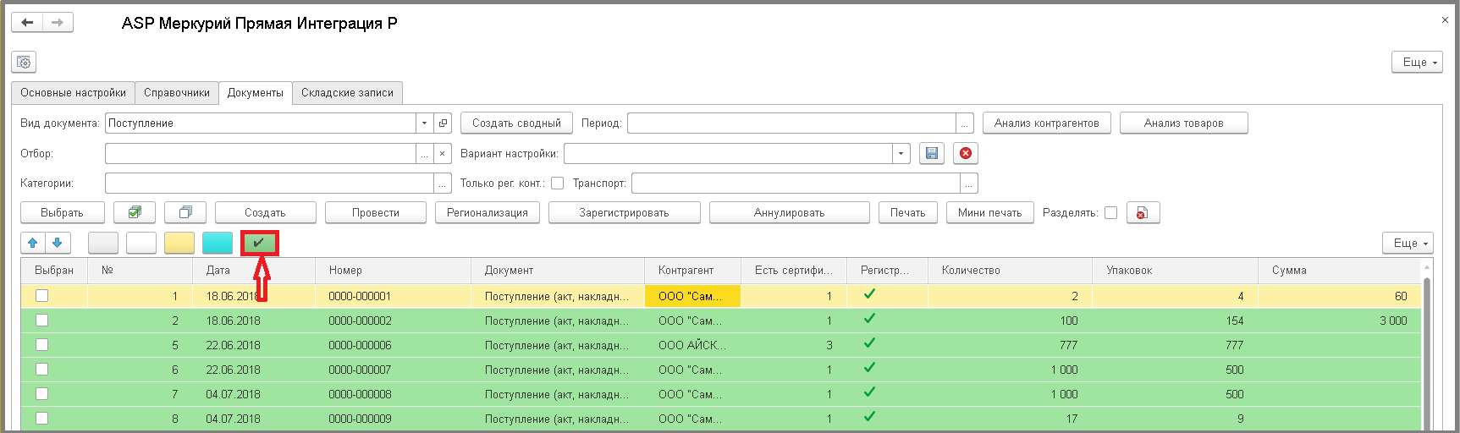Click into the Категории input field

tap(269, 183)
